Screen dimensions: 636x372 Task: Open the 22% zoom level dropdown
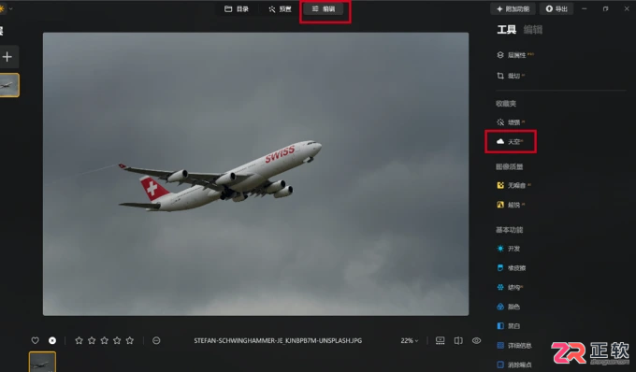click(410, 340)
